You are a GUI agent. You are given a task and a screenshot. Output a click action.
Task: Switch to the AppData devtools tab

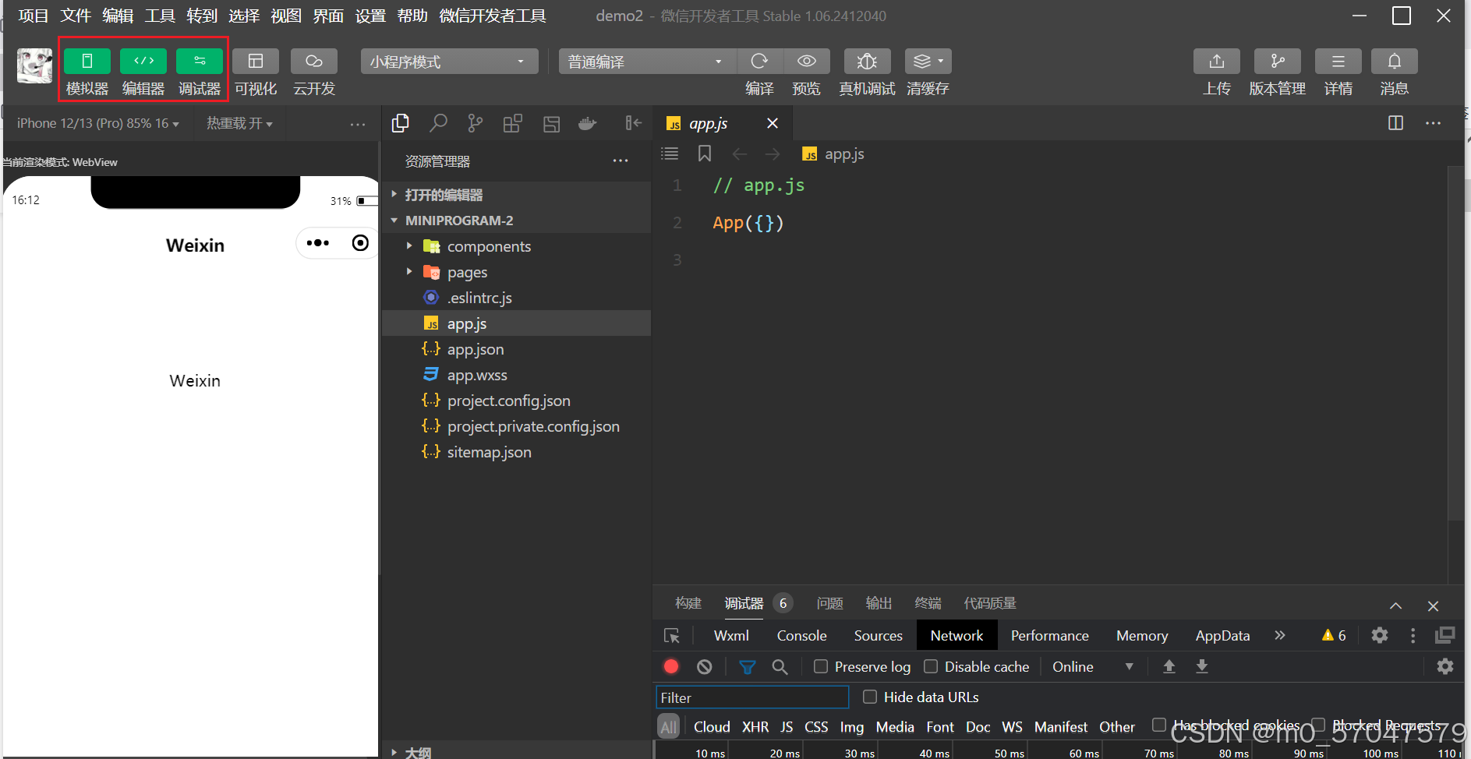point(1222,636)
